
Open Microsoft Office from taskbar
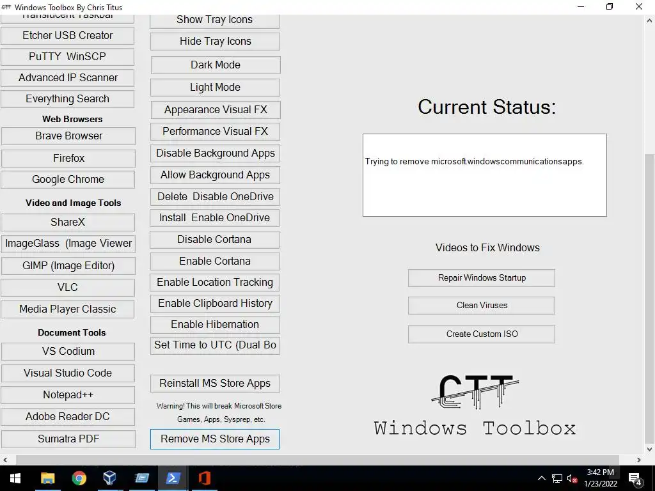point(204,478)
